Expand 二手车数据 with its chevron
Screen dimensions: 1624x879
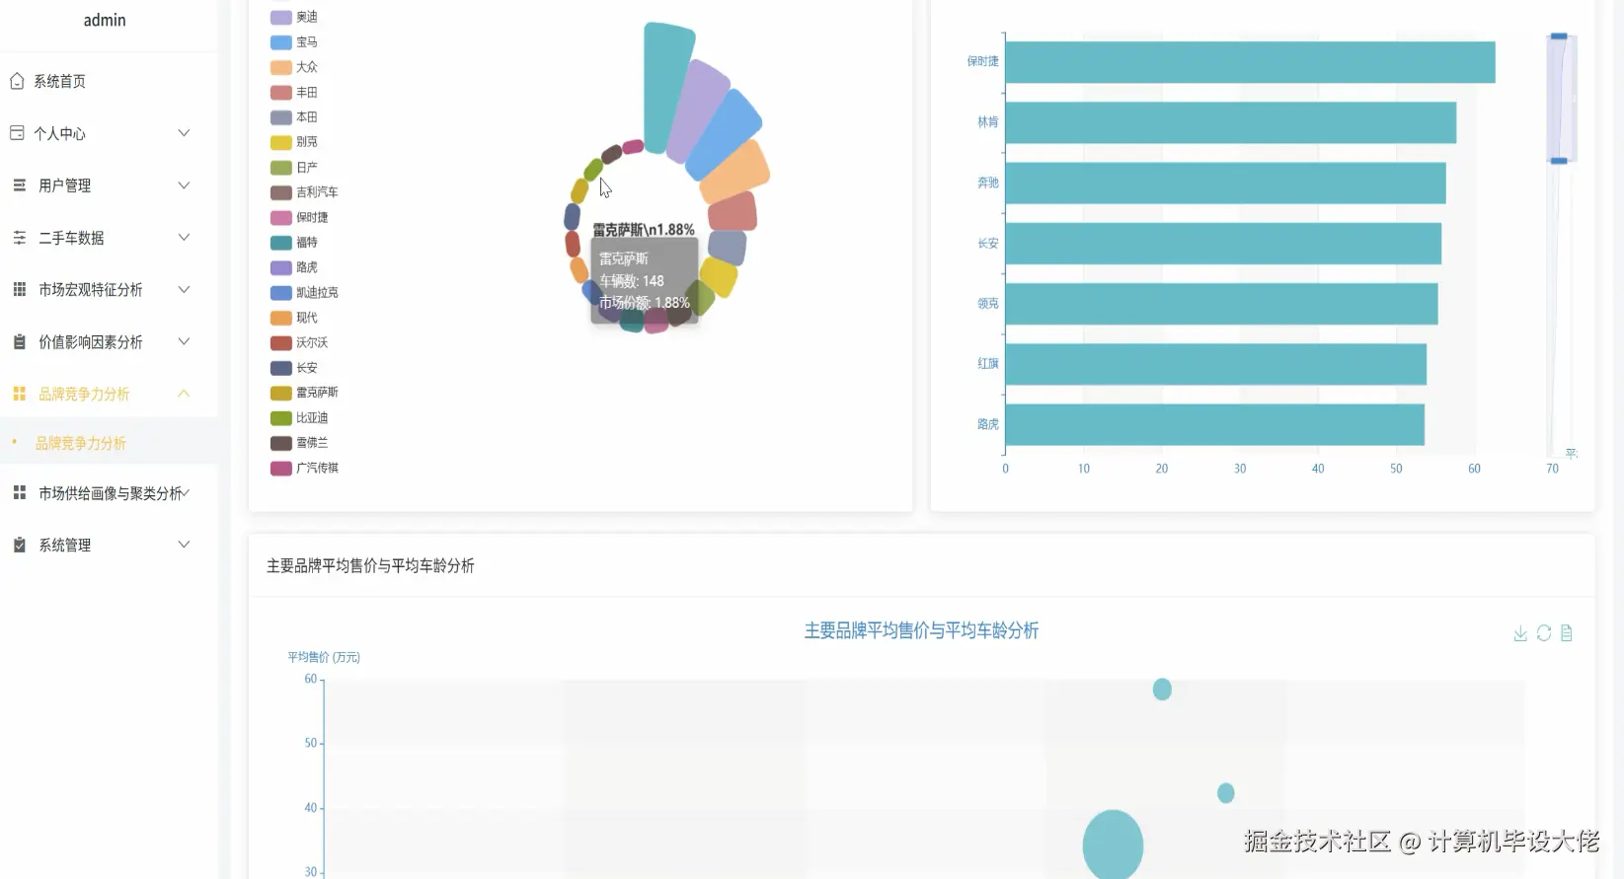click(x=184, y=237)
